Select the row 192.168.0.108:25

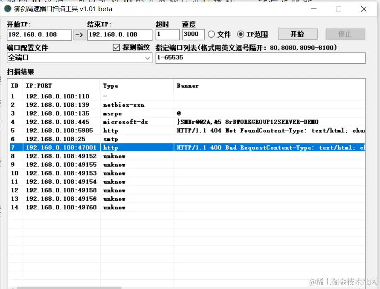tap(187, 139)
